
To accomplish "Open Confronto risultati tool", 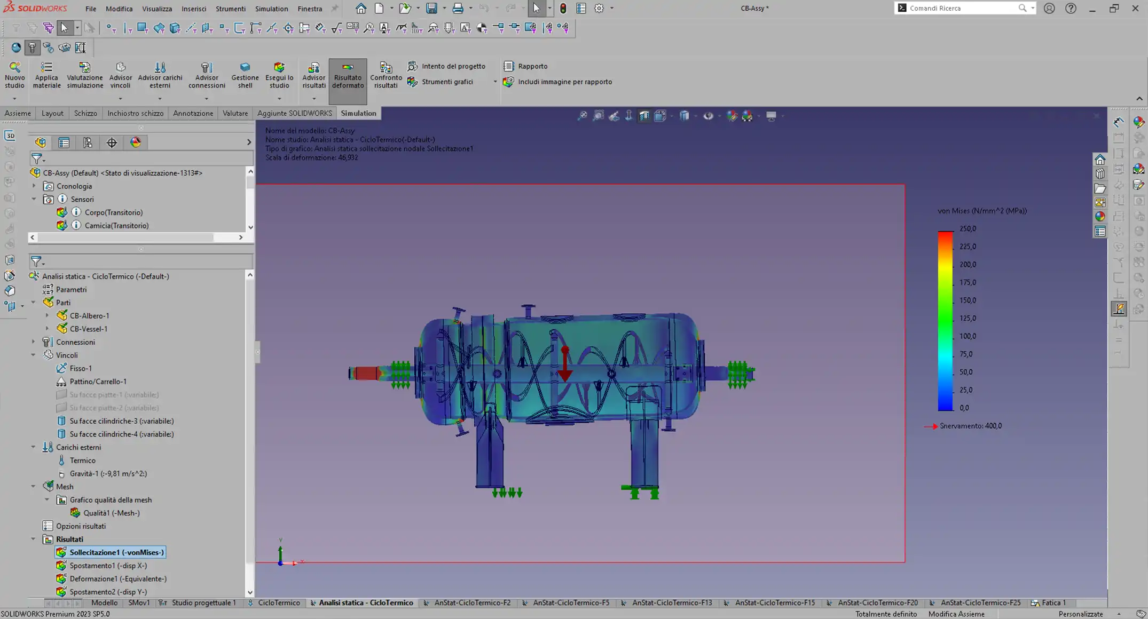I will tap(386, 74).
